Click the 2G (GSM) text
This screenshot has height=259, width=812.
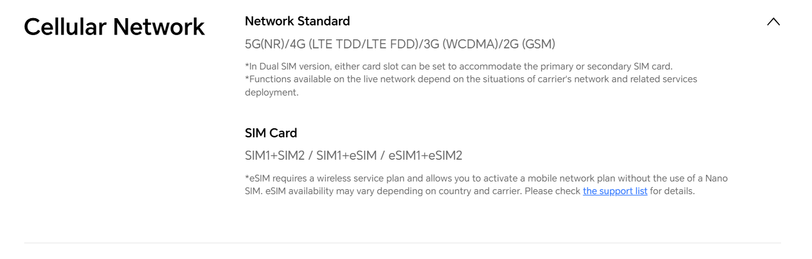[x=530, y=44]
